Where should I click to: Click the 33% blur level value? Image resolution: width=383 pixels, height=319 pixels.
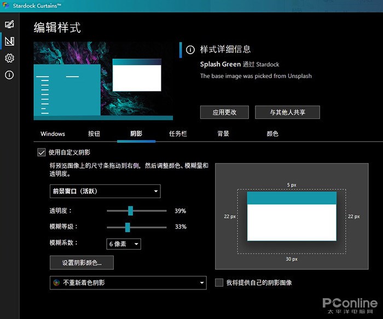pos(181,227)
